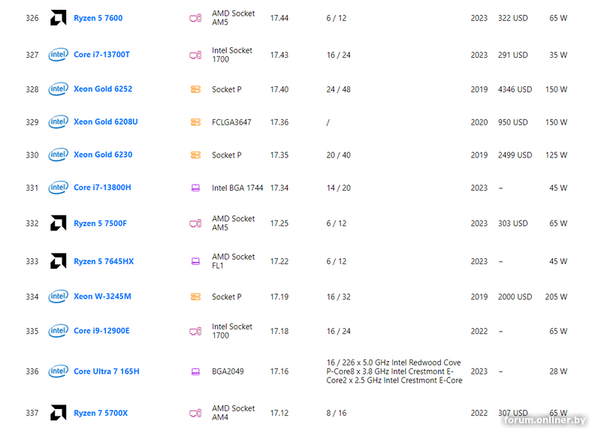Select the 28 W power value
The height and width of the screenshot is (436, 601).
(558, 371)
